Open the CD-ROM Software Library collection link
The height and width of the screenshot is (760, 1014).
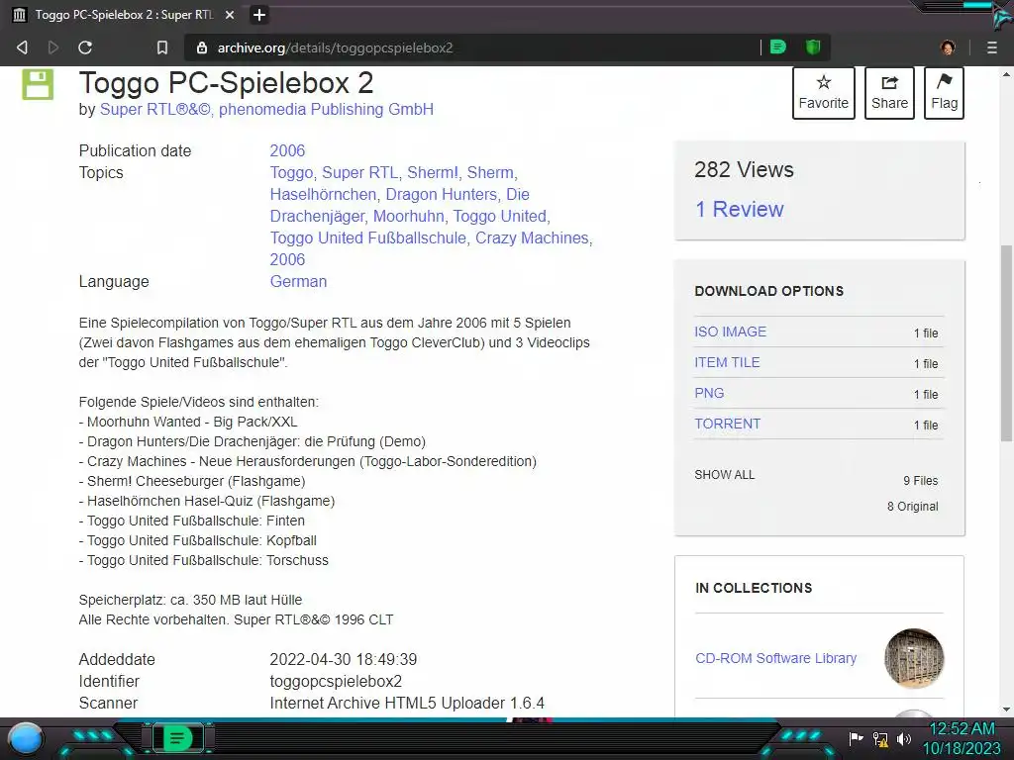coord(775,658)
